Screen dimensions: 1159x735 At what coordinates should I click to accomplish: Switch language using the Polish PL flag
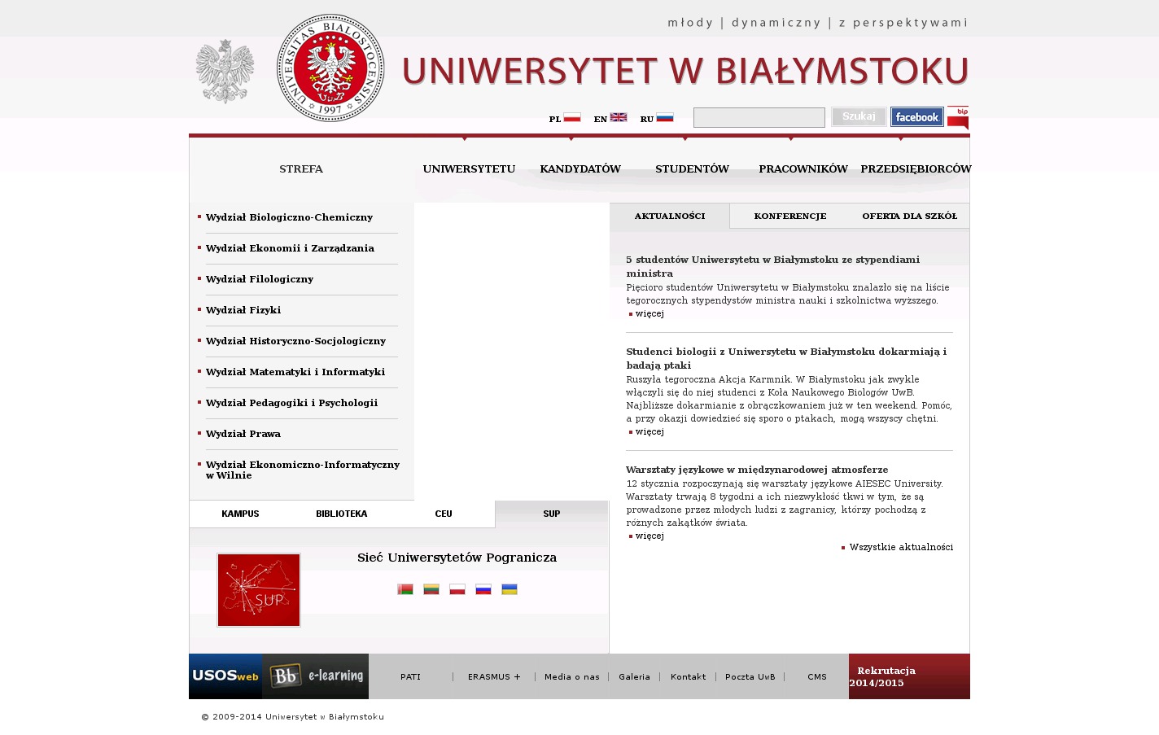tap(571, 118)
